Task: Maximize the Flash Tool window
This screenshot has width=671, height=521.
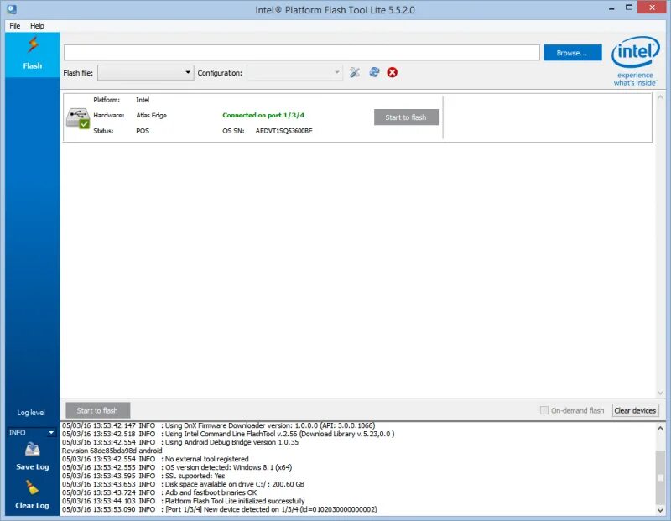Action: click(628, 8)
